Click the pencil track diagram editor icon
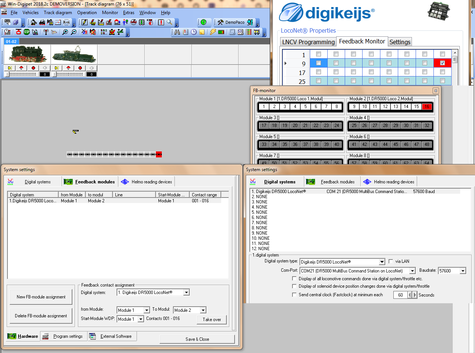 pyautogui.click(x=85, y=22)
